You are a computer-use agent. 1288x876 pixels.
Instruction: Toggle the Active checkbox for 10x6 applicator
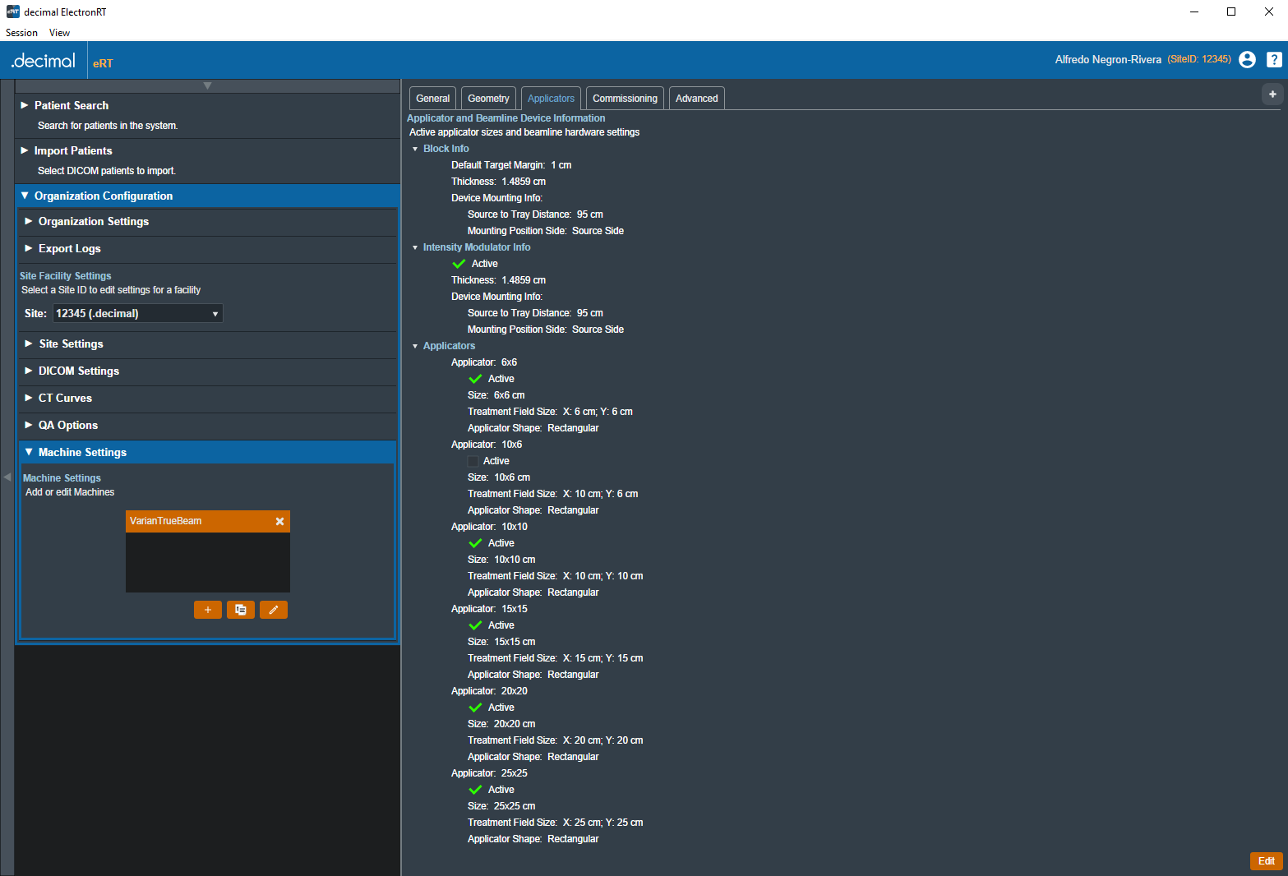pos(473,461)
